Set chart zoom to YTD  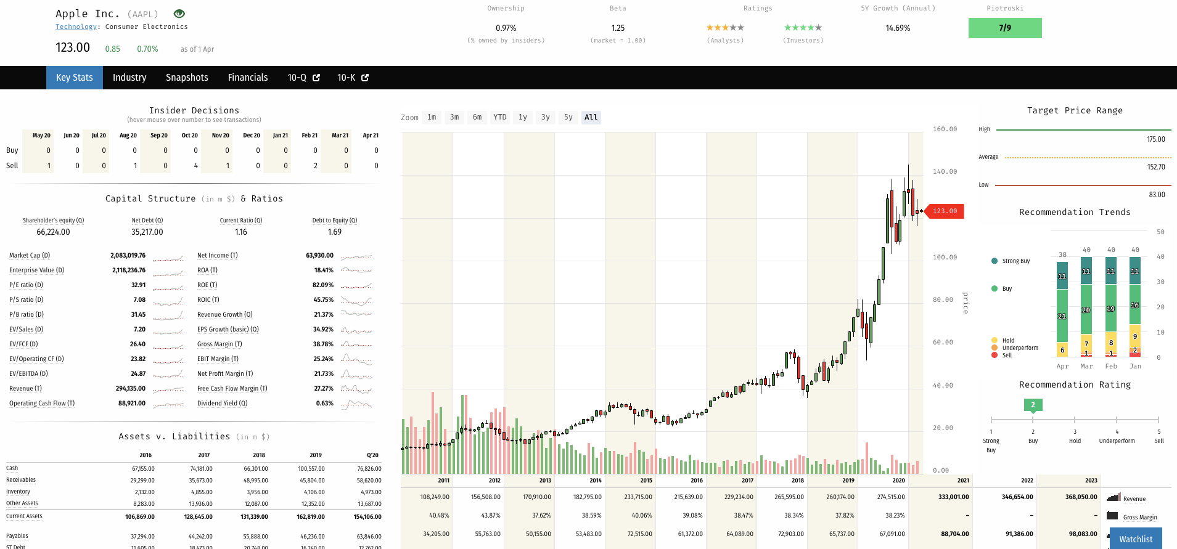click(x=500, y=117)
